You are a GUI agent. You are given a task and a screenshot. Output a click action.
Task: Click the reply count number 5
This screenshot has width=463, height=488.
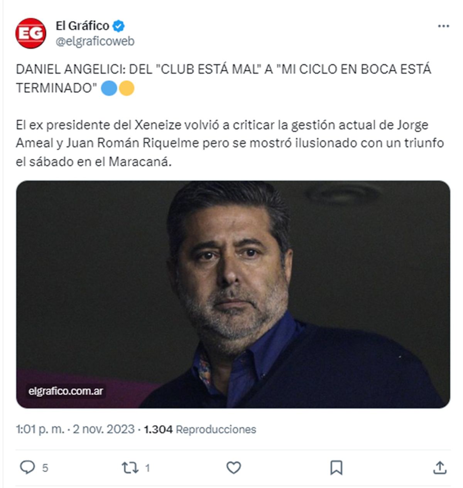click(45, 468)
